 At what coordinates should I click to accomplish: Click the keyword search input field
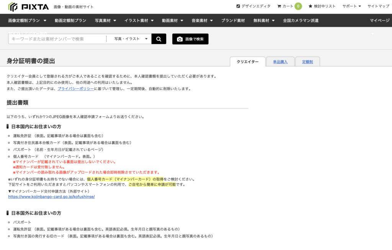pos(57,39)
